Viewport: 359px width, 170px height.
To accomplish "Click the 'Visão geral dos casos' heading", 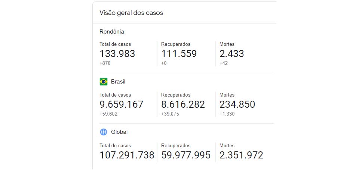I will tap(131, 13).
